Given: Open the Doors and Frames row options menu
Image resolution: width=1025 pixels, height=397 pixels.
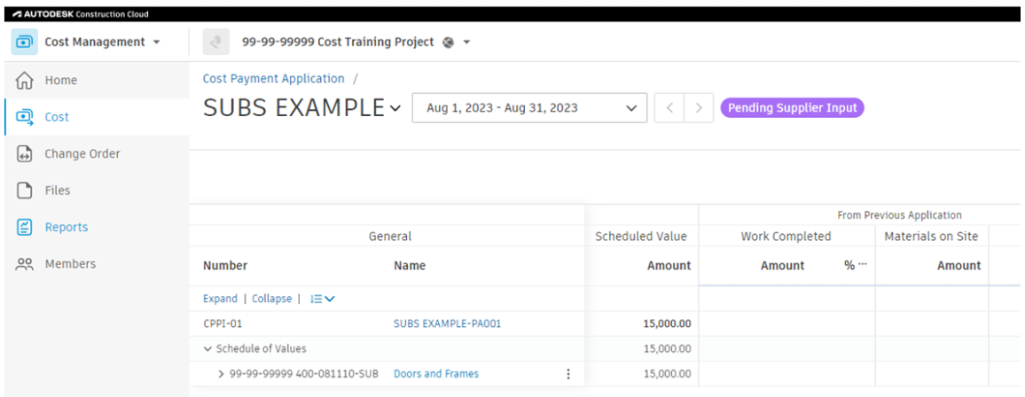Looking at the screenshot, I should pyautogui.click(x=567, y=374).
